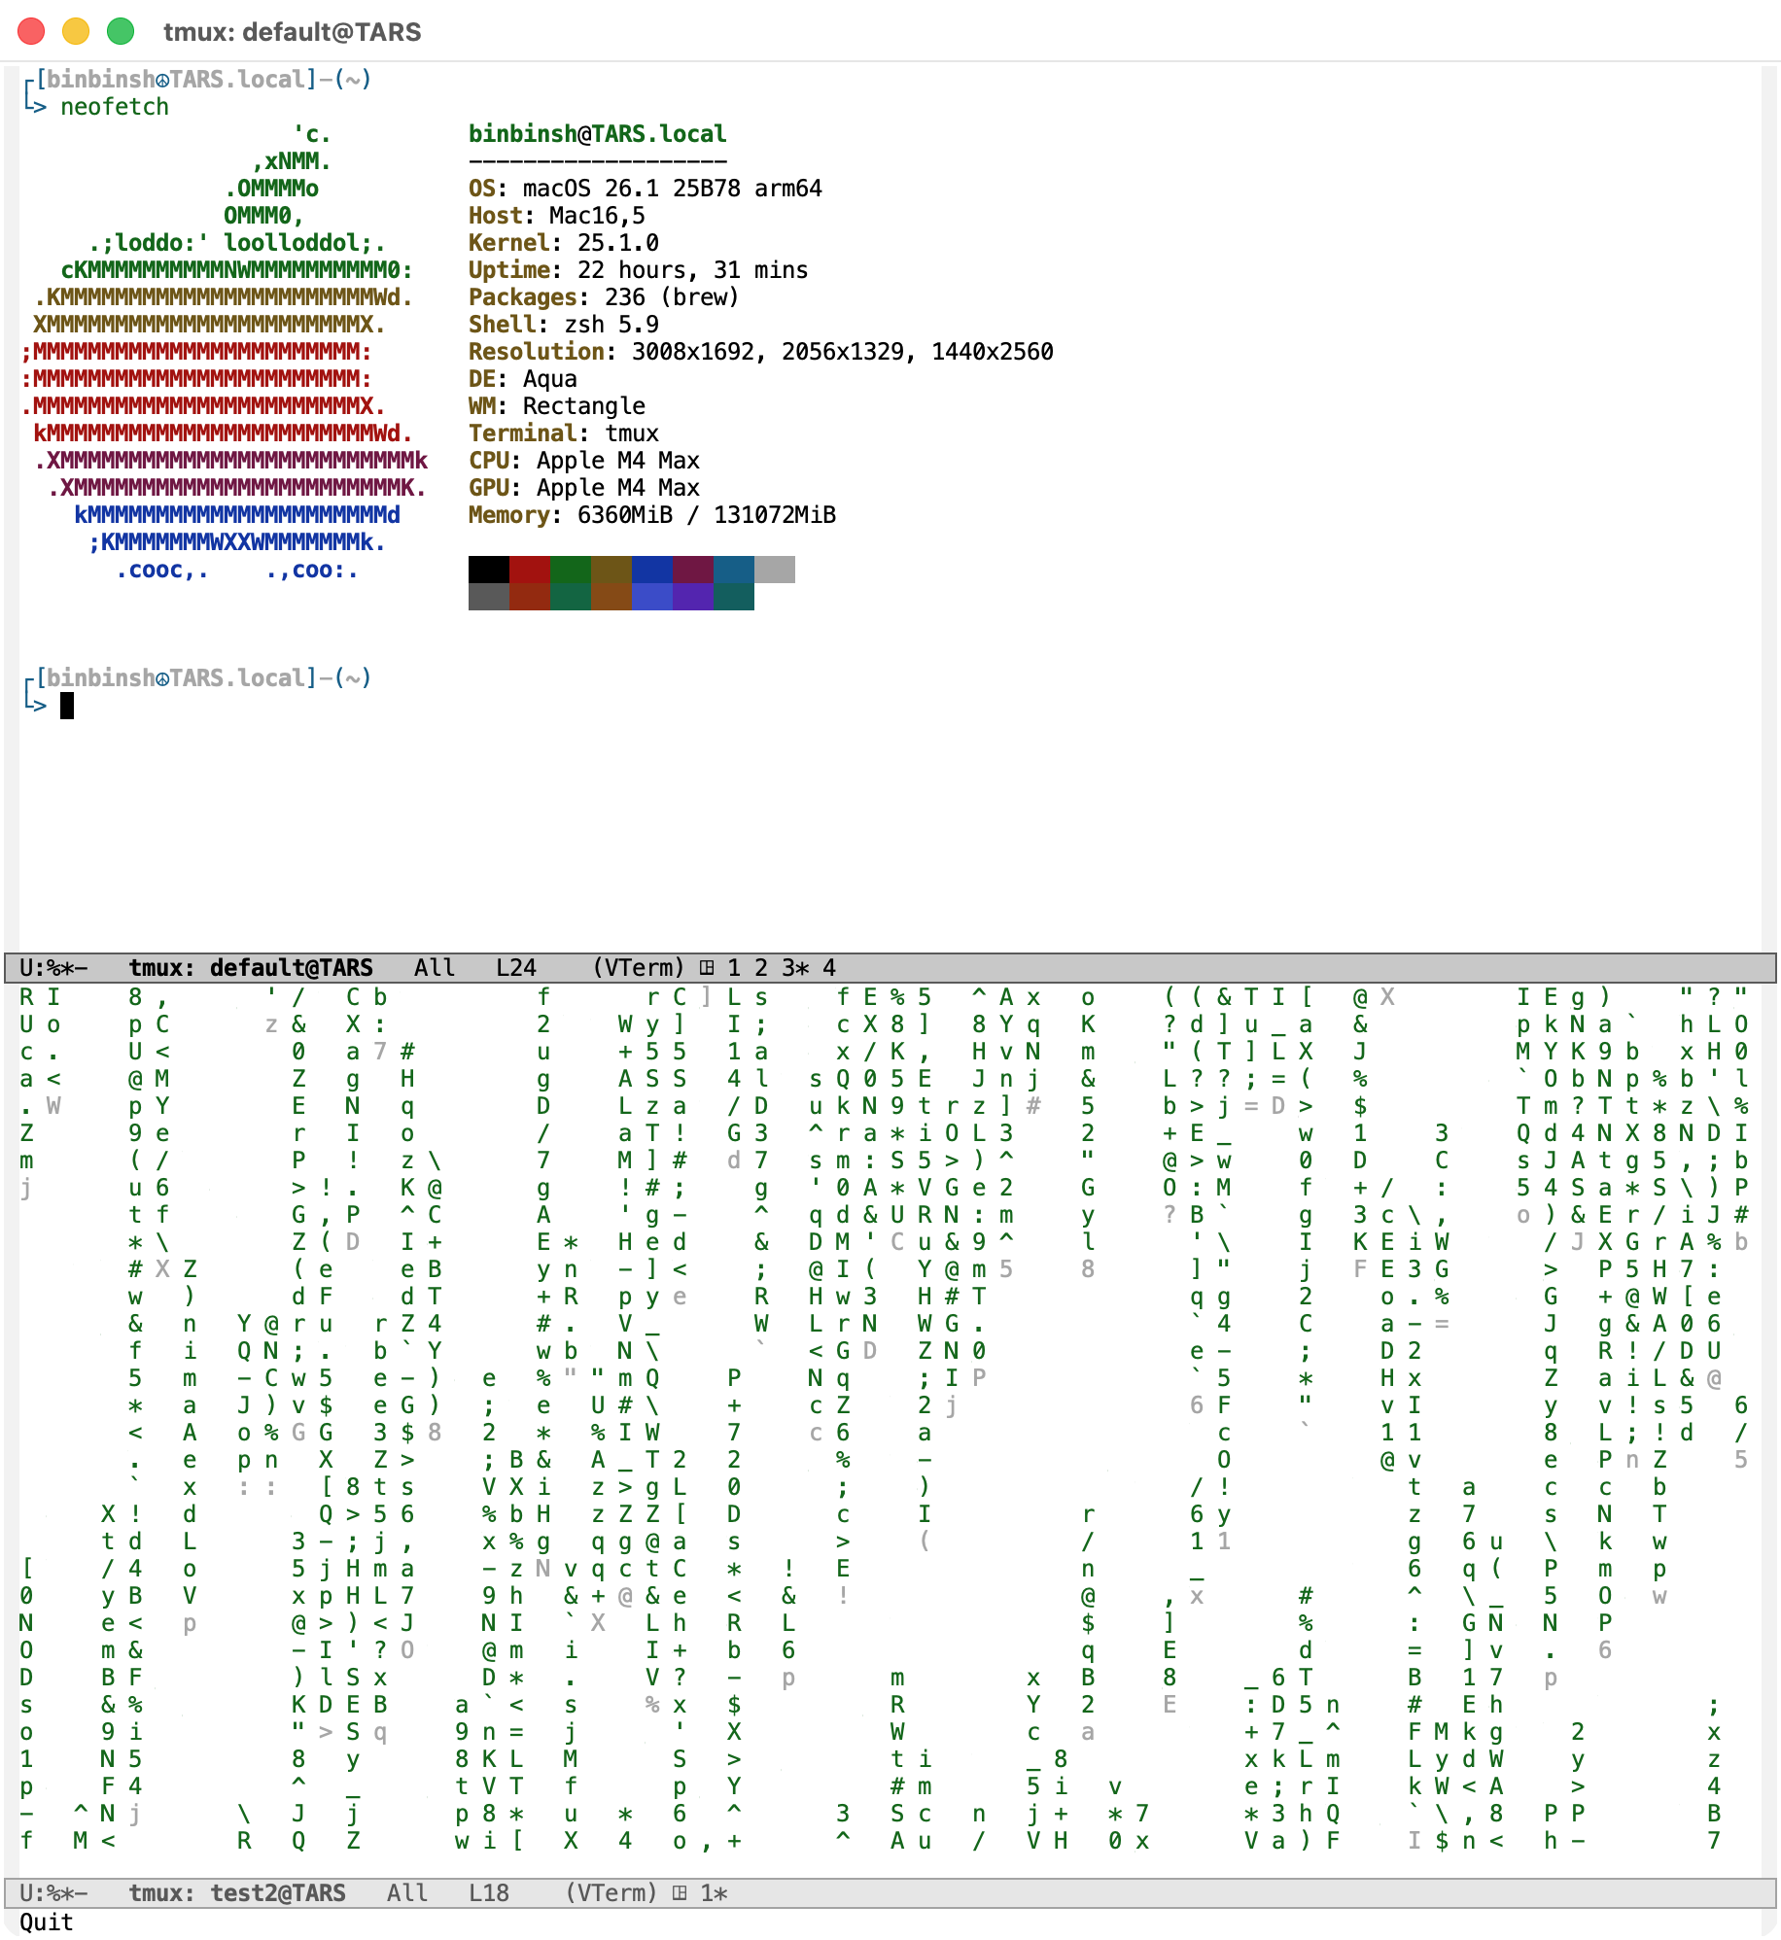This screenshot has width=1781, height=1940.
Task: Select tmux window 4 in default@TARS mode line
Action: click(829, 968)
